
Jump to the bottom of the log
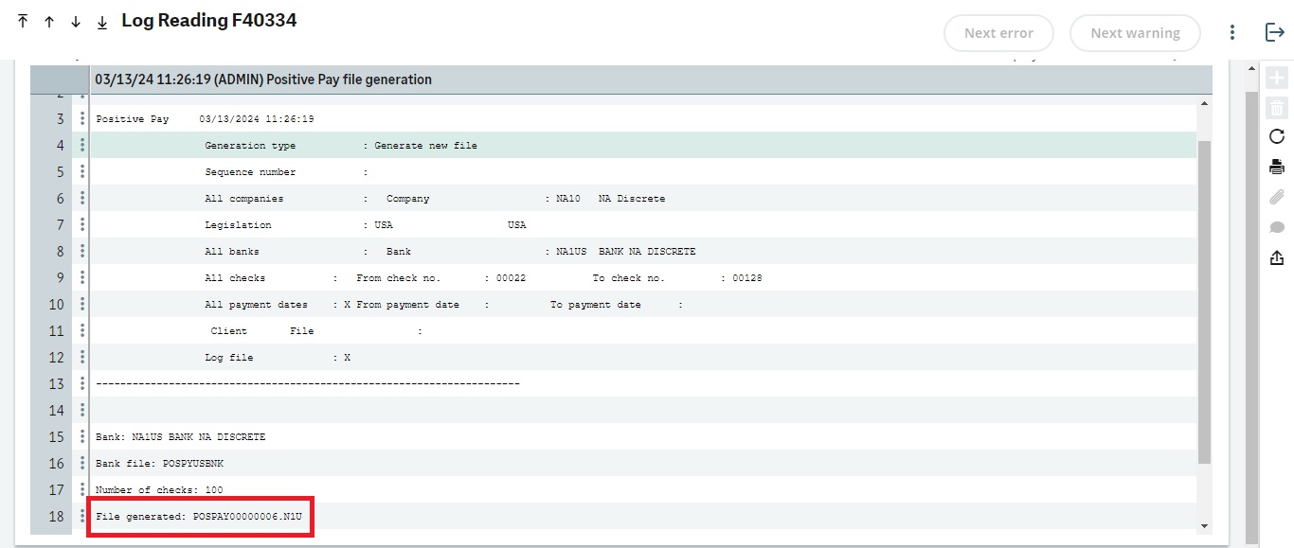[101, 20]
